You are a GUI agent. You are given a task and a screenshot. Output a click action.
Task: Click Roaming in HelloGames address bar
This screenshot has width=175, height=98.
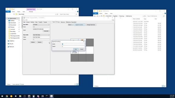(122, 16)
